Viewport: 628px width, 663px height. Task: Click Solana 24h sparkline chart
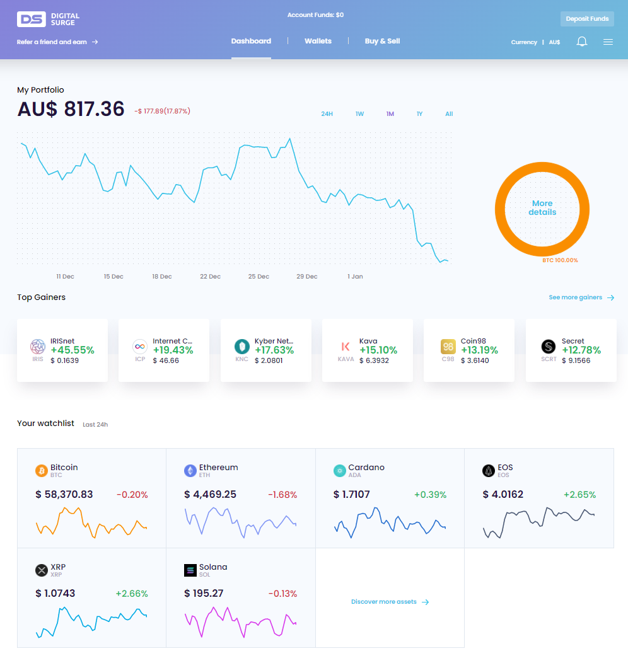click(240, 622)
